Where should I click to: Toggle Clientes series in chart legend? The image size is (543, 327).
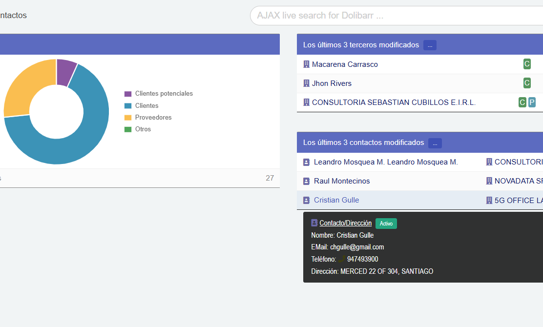coord(146,106)
